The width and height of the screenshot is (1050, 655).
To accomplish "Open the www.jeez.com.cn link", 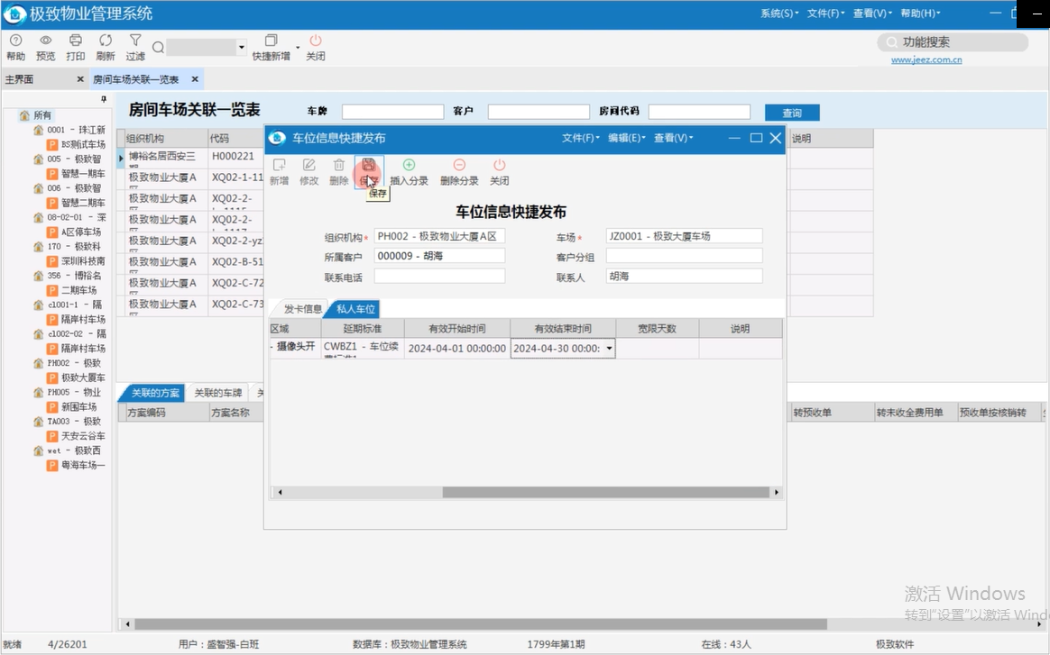I will (x=926, y=60).
